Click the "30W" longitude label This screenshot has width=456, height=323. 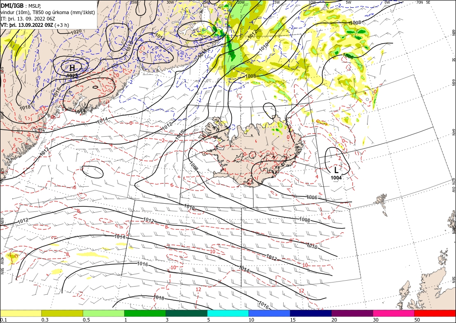[171, 2]
